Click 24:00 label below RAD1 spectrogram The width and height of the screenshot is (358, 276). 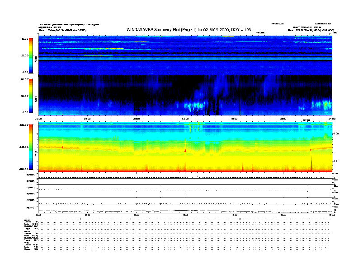click(332, 119)
